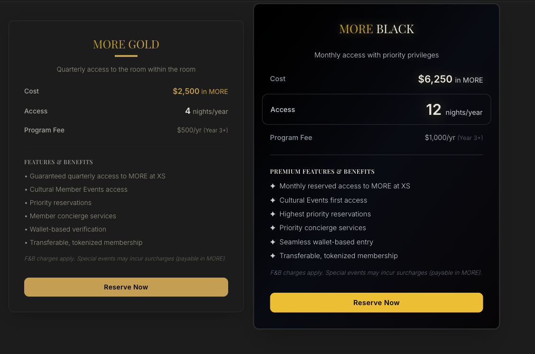The height and width of the screenshot is (354, 535).
Task: Click sparkle icon beside Priority concierge services
Action: click(x=273, y=228)
